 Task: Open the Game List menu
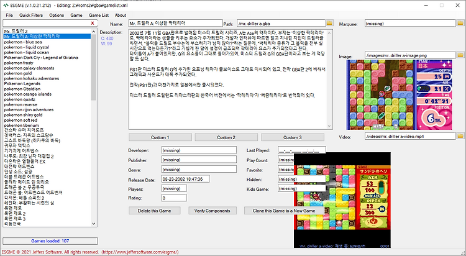pyautogui.click(x=99, y=15)
